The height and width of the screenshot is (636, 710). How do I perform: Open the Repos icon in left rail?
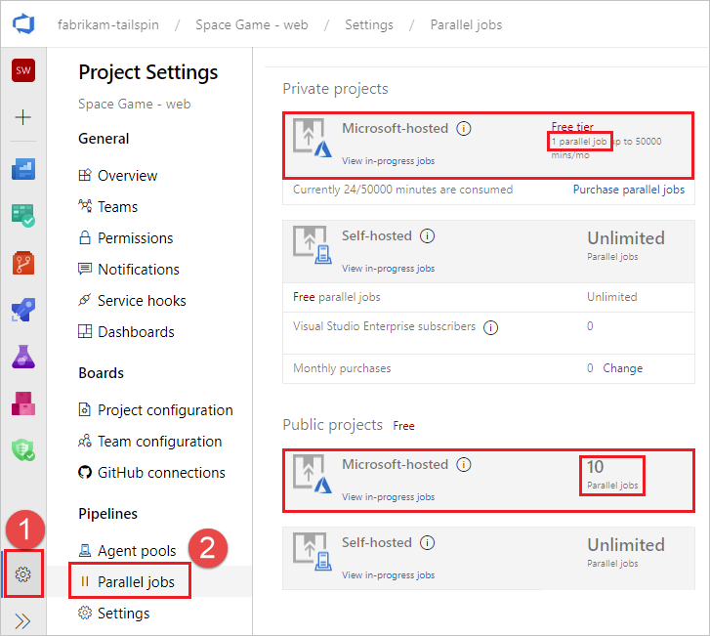tap(23, 262)
